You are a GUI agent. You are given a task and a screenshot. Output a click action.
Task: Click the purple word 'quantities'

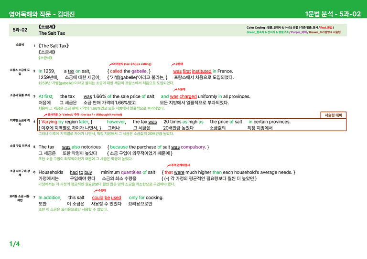click(131, 172)
